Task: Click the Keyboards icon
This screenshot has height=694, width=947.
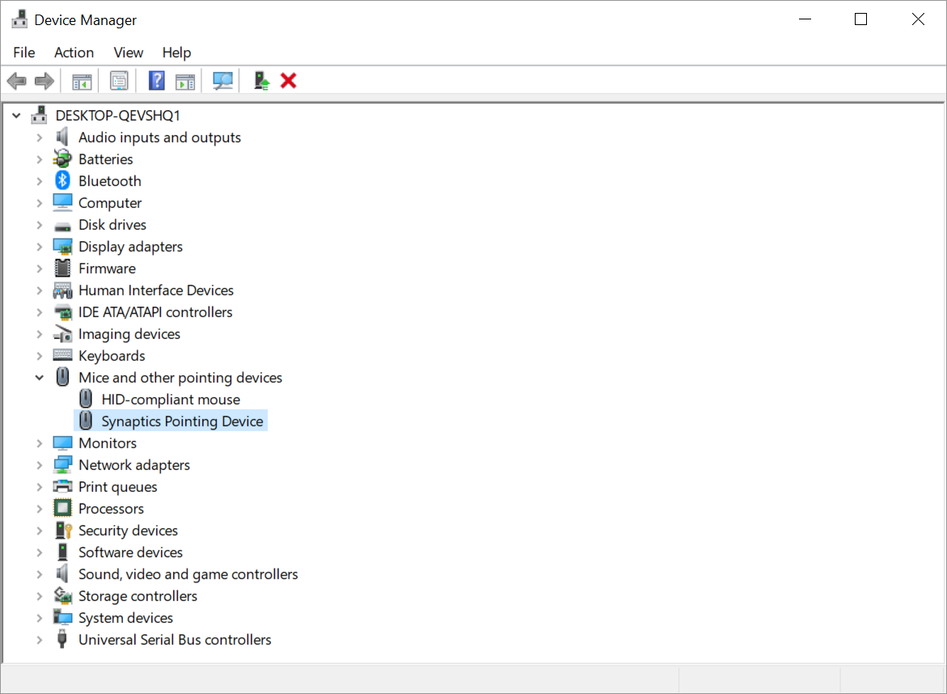Action: 62,355
